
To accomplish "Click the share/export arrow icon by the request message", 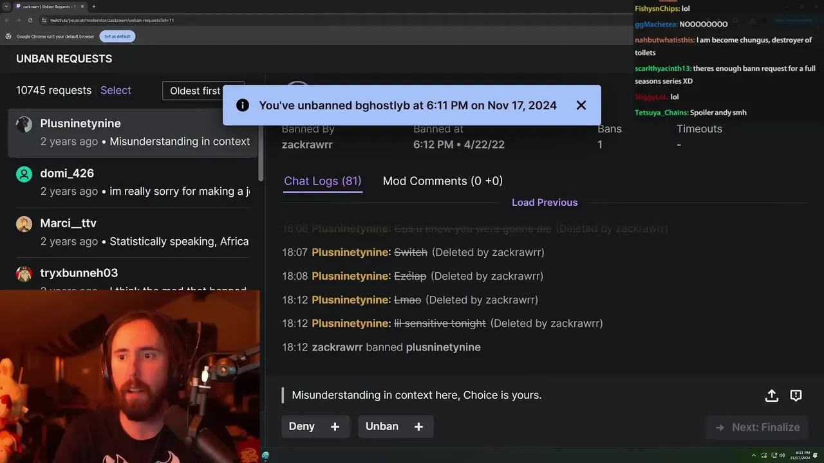I will (x=772, y=395).
